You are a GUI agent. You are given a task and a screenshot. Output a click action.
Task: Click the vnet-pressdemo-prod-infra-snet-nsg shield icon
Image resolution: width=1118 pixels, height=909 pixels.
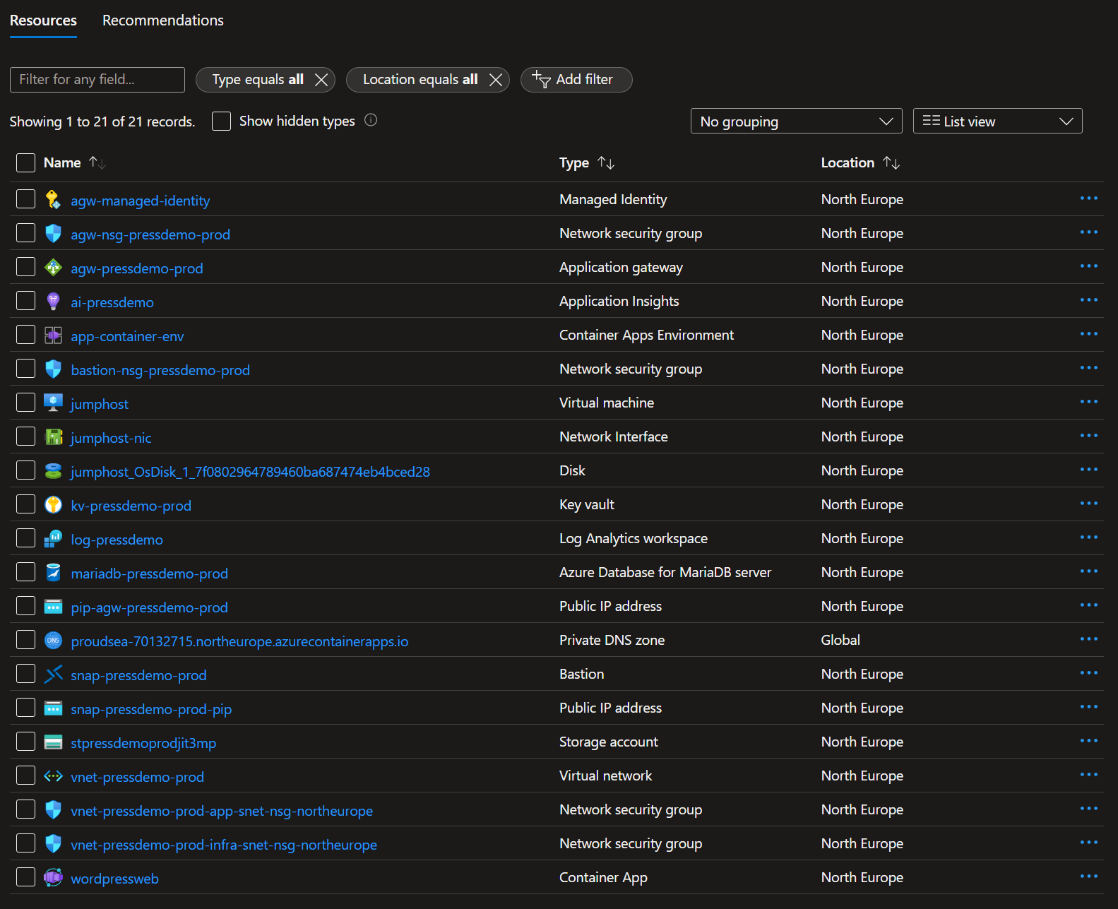(x=53, y=843)
